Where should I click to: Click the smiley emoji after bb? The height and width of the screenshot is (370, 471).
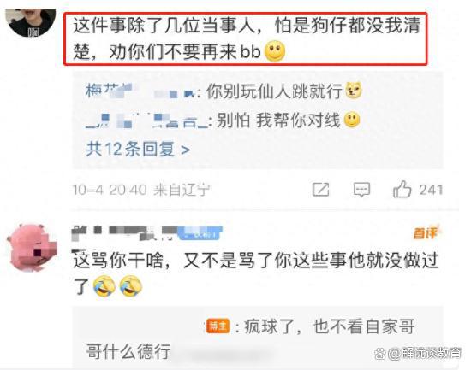point(275,51)
